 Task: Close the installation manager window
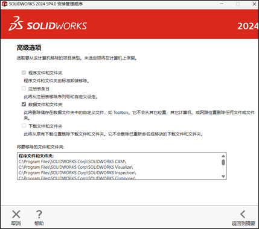click(254, 4)
